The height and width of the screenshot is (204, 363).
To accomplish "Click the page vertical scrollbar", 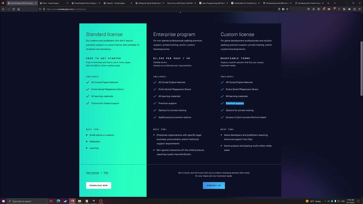I will pos(361,68).
